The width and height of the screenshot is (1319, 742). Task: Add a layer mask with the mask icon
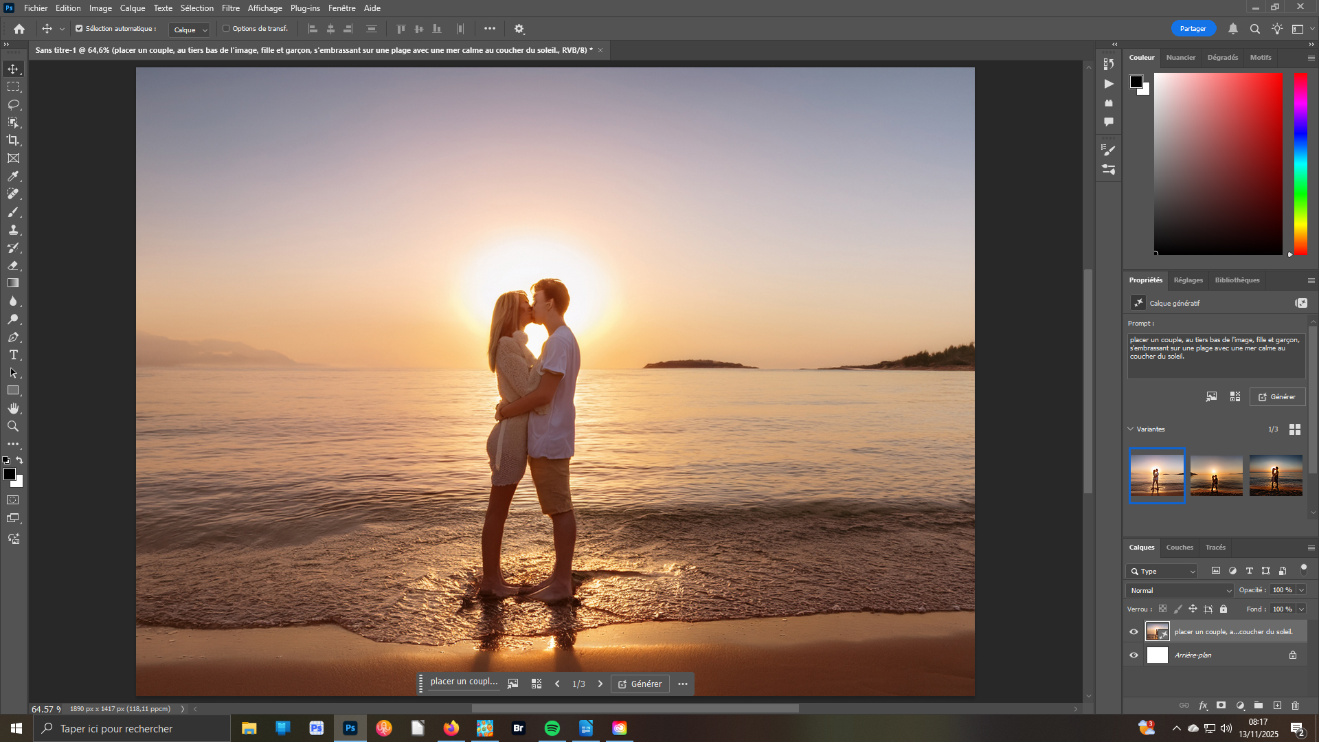point(1221,706)
